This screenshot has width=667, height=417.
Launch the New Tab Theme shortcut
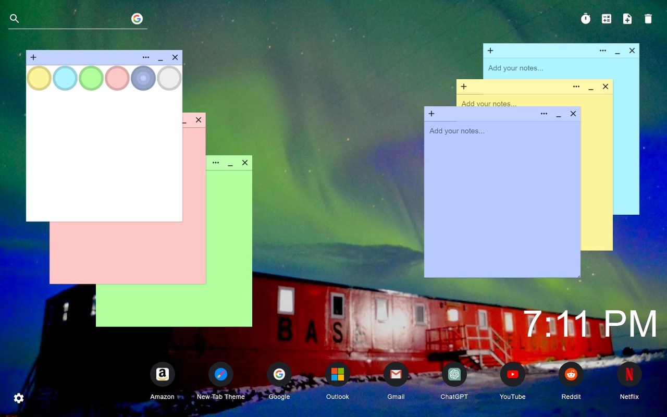221,374
